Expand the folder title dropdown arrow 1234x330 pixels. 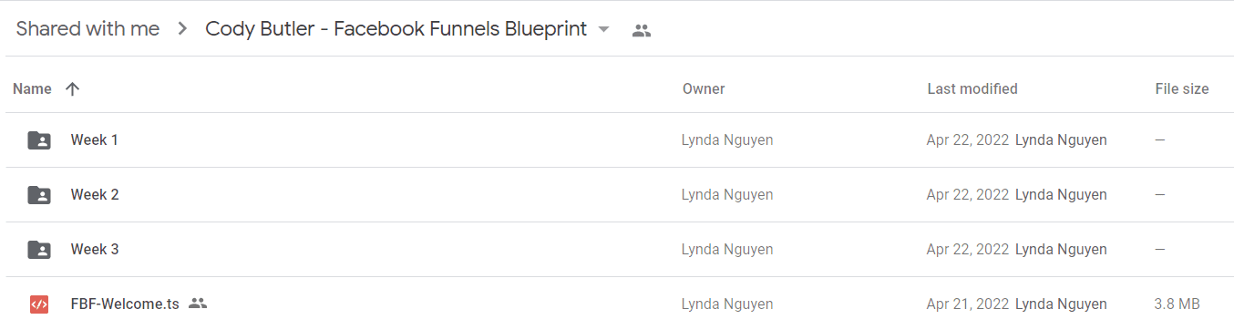click(603, 29)
